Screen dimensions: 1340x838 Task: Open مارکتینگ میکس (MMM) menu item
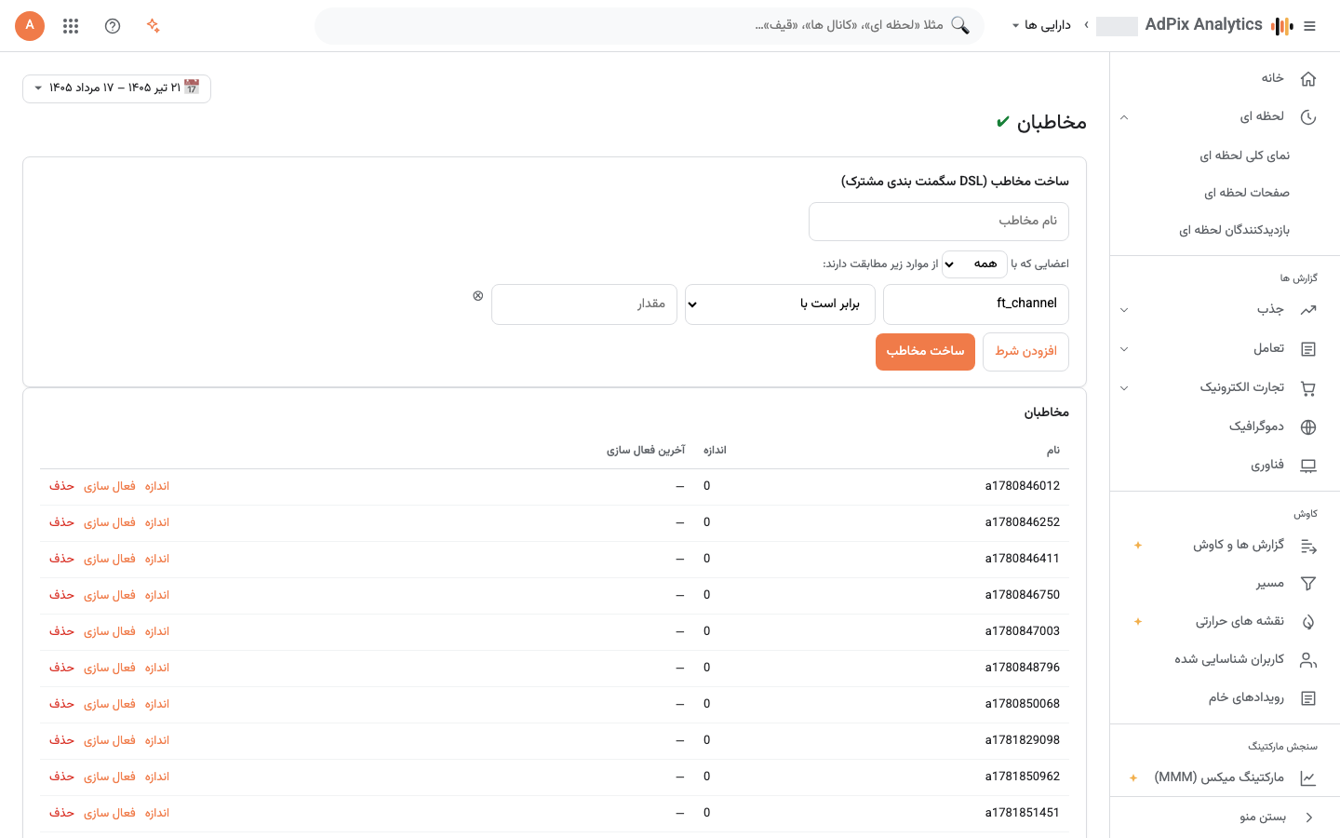tap(1219, 777)
